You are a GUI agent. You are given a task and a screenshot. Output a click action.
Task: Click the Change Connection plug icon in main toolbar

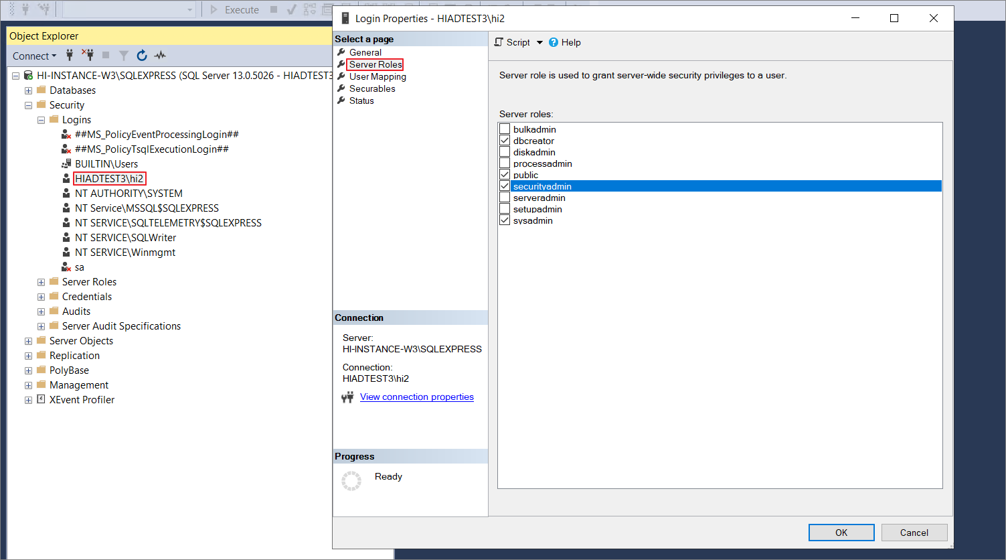(44, 9)
